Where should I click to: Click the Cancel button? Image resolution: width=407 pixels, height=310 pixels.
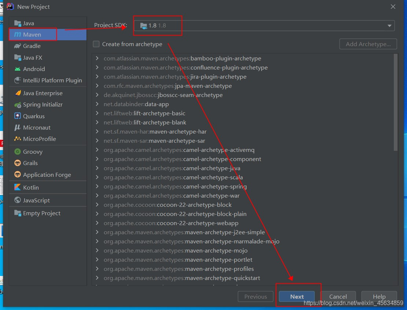pyautogui.click(x=338, y=296)
